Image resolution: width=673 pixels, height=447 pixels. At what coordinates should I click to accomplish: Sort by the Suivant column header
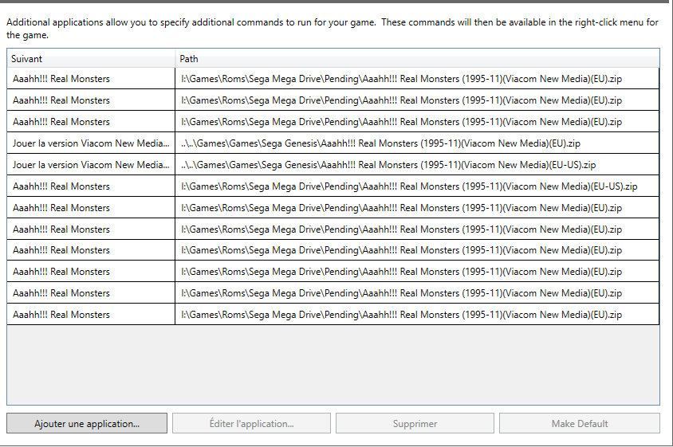coord(91,59)
